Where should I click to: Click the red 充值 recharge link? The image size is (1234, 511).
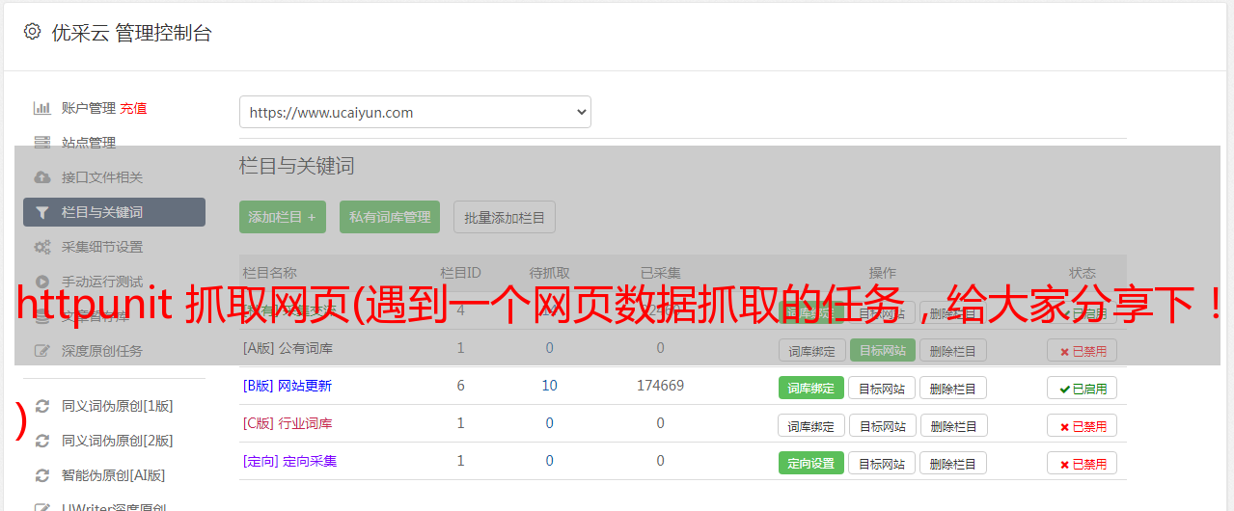click(x=133, y=108)
